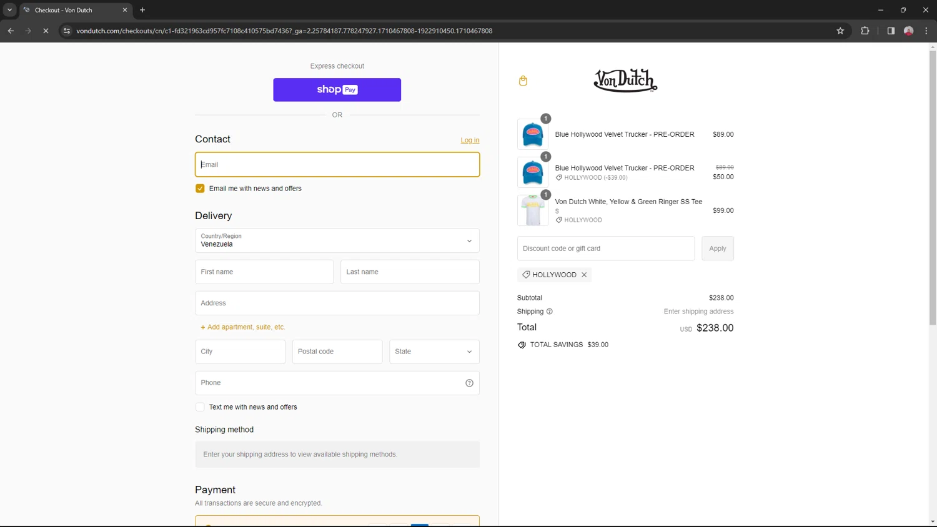This screenshot has width=937, height=527.
Task: Follow the Log in link
Action: 470,140
